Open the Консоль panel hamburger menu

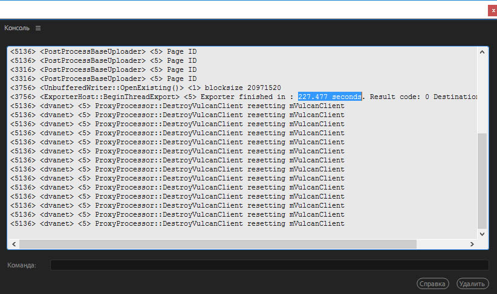[38, 28]
